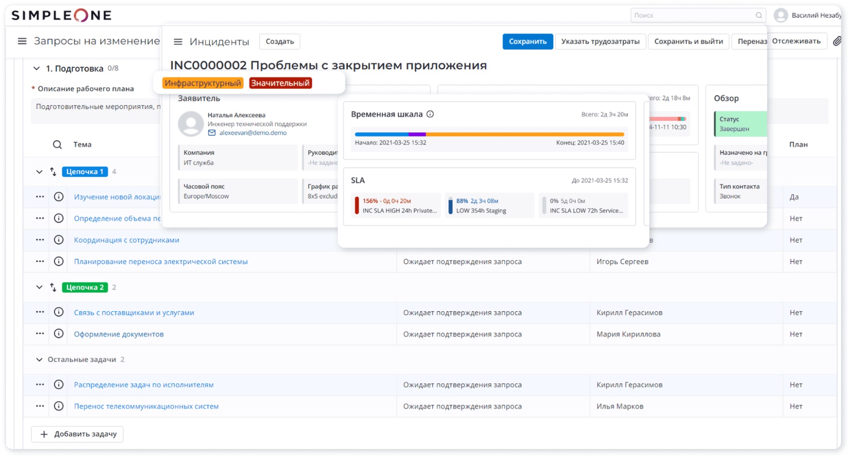Click the Сохранить button
850x458 pixels.
[527, 42]
